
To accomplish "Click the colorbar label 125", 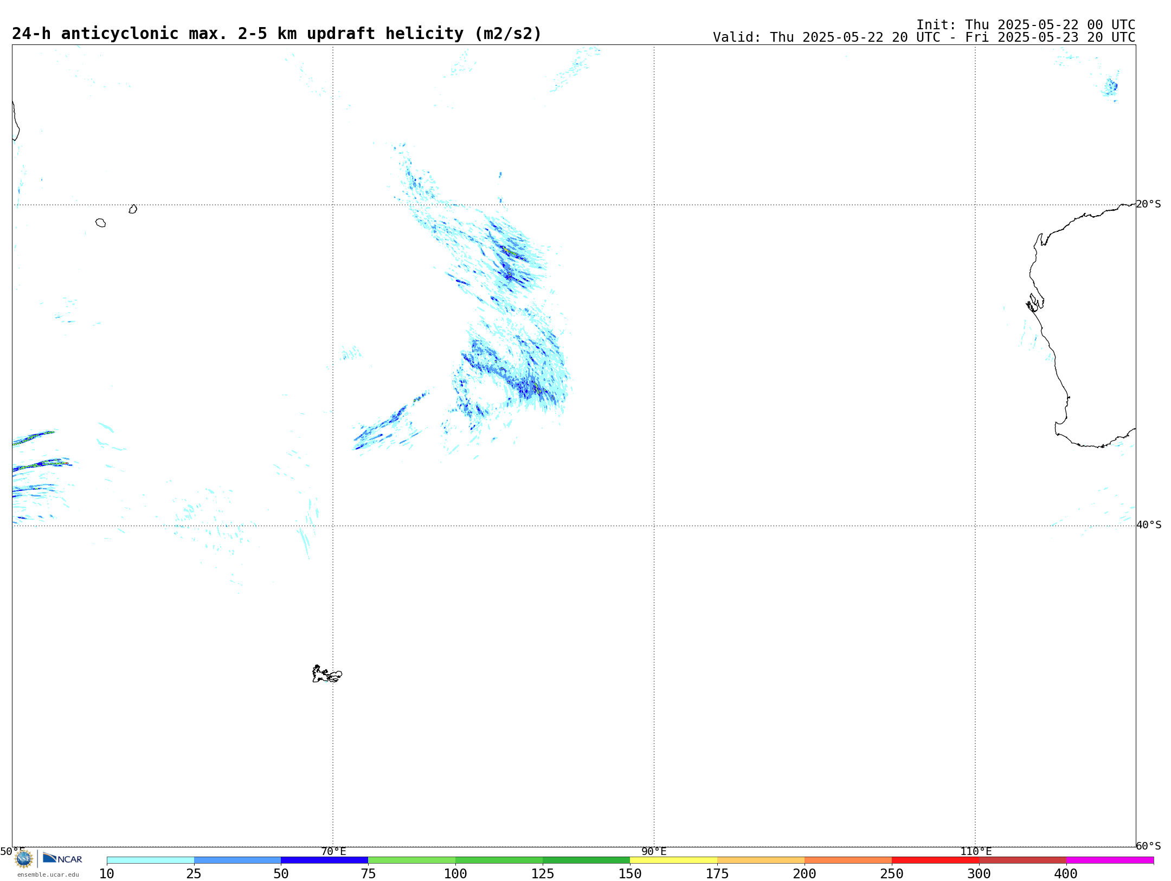I will coord(543,874).
